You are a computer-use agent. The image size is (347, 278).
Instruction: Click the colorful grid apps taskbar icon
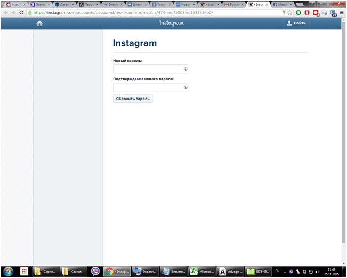point(24,272)
